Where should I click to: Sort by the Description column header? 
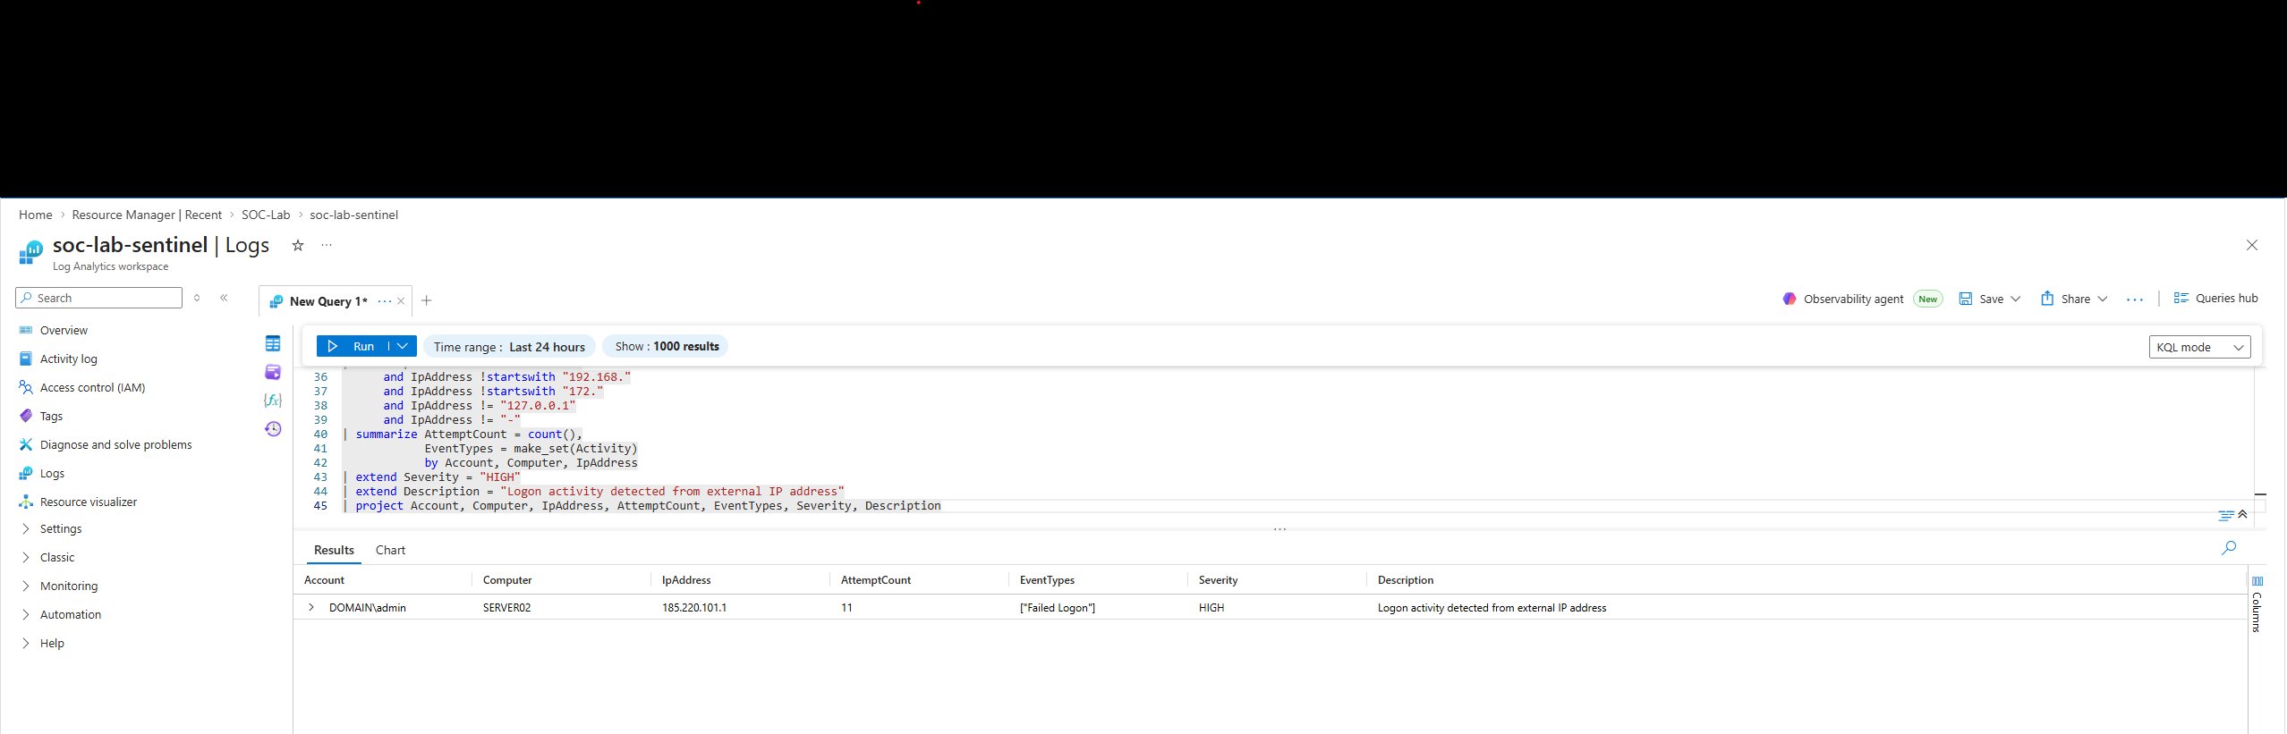1406,580
